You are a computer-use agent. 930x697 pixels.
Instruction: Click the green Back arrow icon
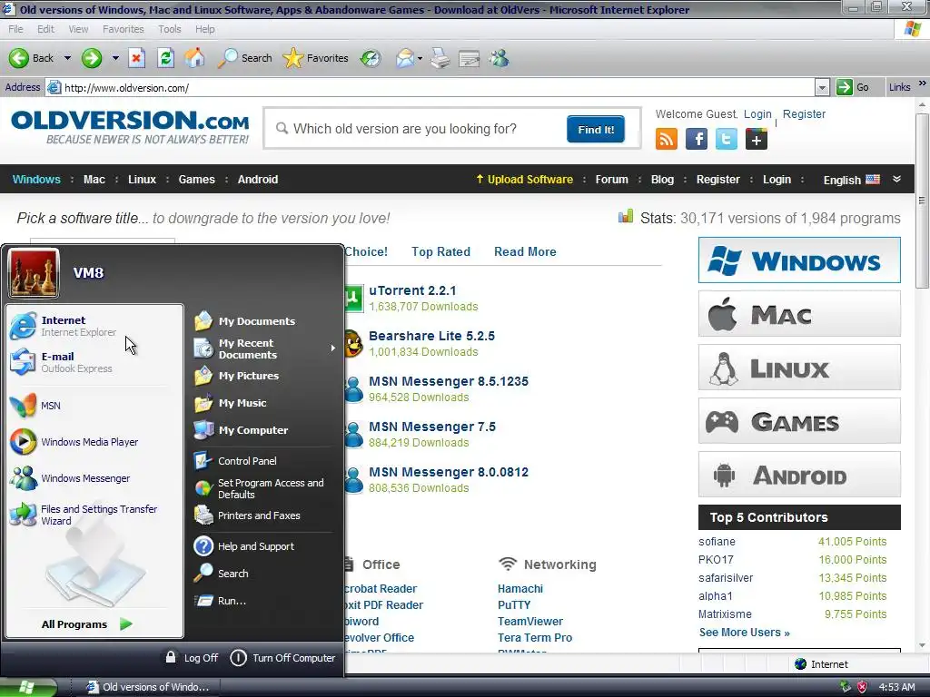[18, 58]
